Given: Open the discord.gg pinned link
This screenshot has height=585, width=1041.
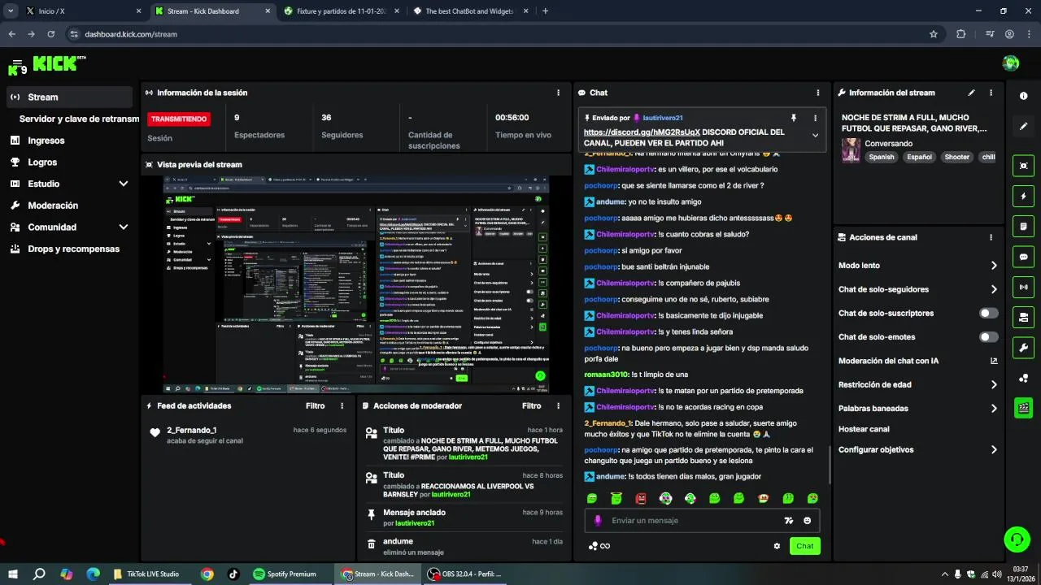Looking at the screenshot, I should tap(642, 132).
